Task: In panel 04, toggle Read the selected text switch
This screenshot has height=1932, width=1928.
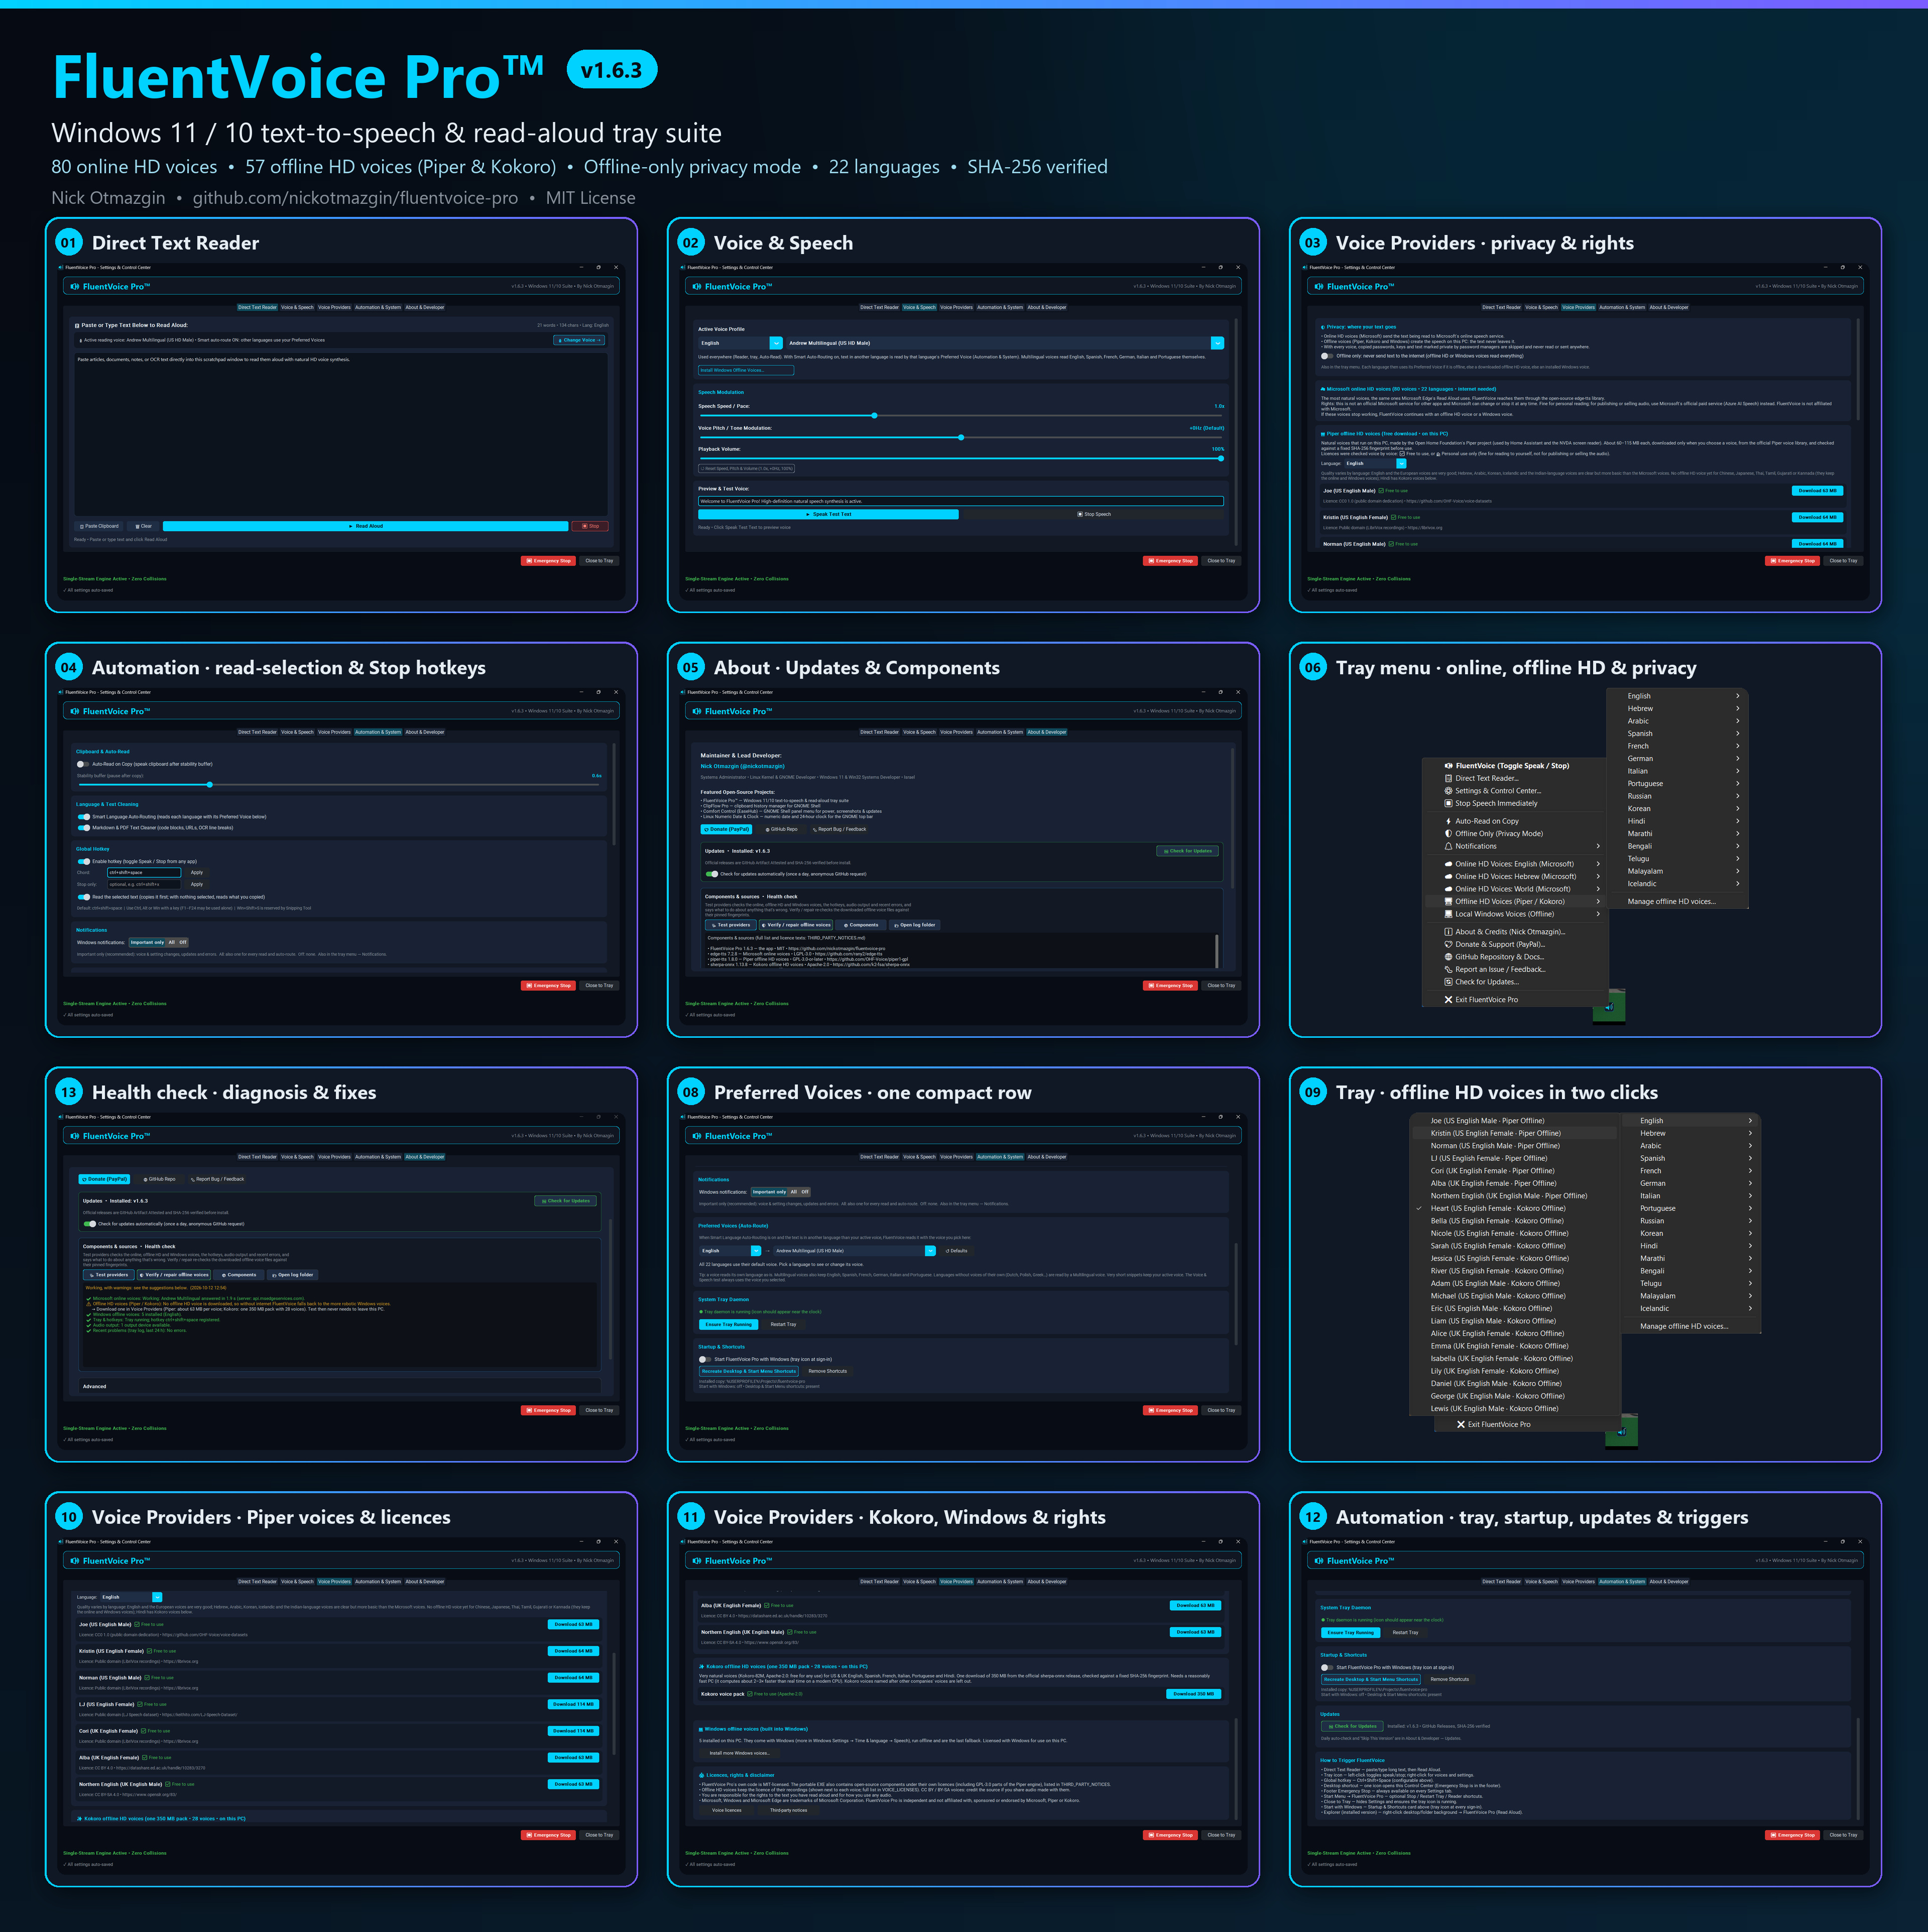Action: 83,897
